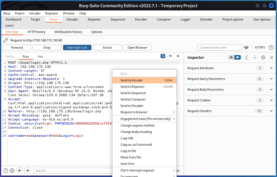Screen dimensions: 277x177
Task: Select Change body encoding
Action: (x=144, y=132)
